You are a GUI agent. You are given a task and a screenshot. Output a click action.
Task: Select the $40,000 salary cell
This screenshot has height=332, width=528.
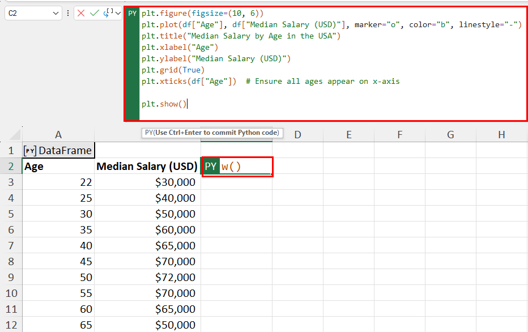[x=147, y=198]
